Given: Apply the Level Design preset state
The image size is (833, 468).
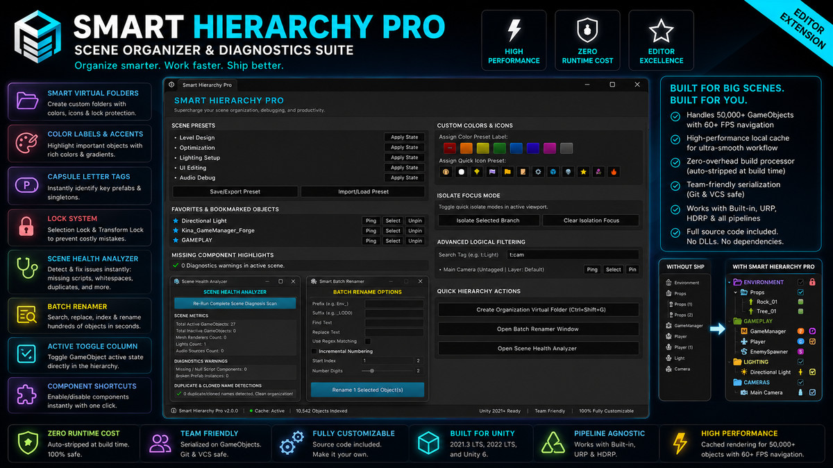Looking at the screenshot, I should pyautogui.click(x=404, y=137).
